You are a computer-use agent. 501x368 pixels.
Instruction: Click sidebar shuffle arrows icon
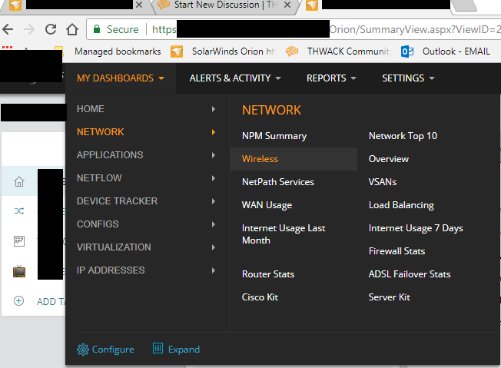pyautogui.click(x=19, y=211)
